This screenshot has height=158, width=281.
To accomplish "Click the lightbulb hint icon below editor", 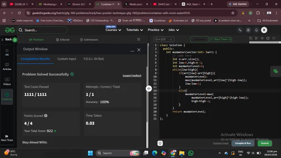I will 160,143.
